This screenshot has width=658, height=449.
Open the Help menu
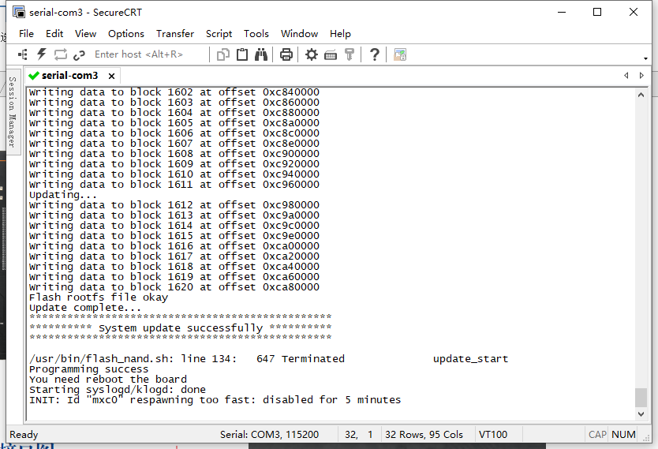340,34
